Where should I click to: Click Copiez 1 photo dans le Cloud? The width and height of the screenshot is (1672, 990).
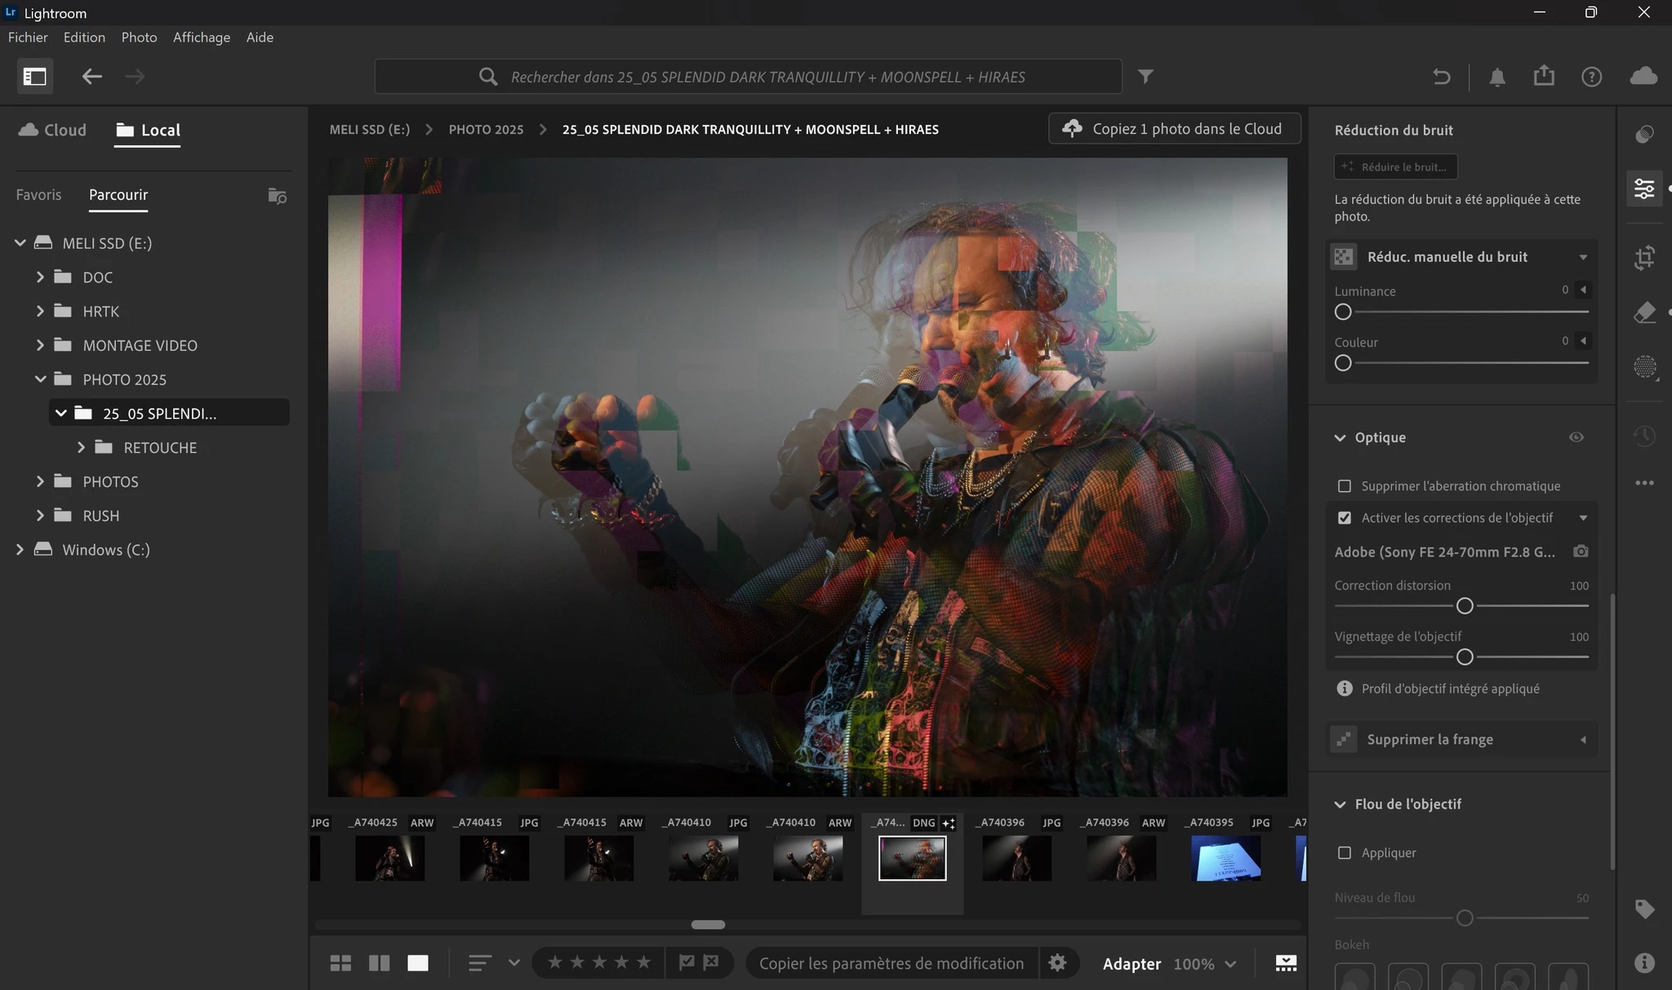coord(1174,129)
